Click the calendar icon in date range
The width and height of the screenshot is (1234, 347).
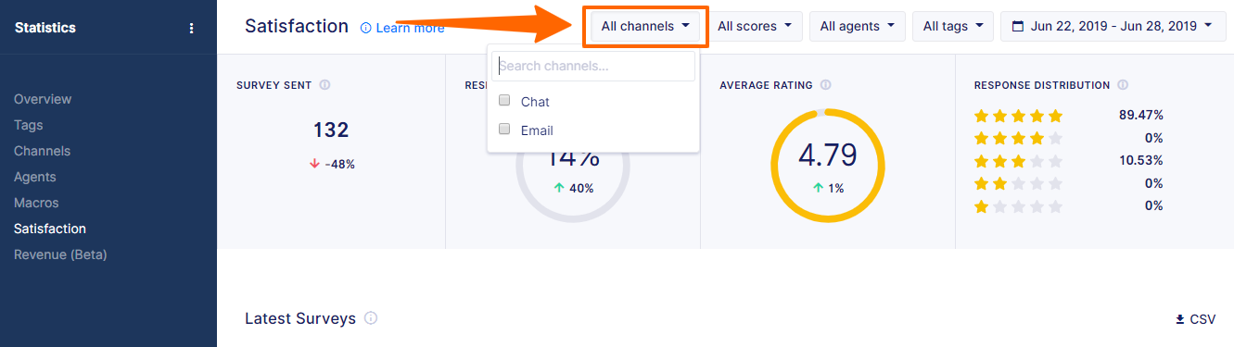click(1017, 27)
